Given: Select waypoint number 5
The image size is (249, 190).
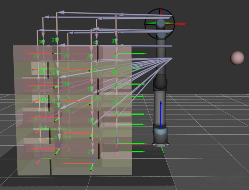Looking at the screenshot, I should click(x=56, y=137).
